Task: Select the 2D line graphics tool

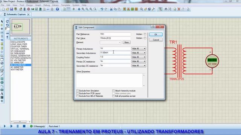Action: tap(2, 75)
